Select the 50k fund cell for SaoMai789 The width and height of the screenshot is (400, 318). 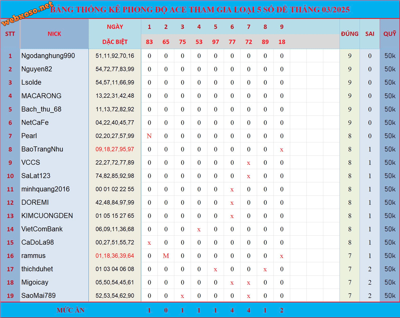[390, 296]
